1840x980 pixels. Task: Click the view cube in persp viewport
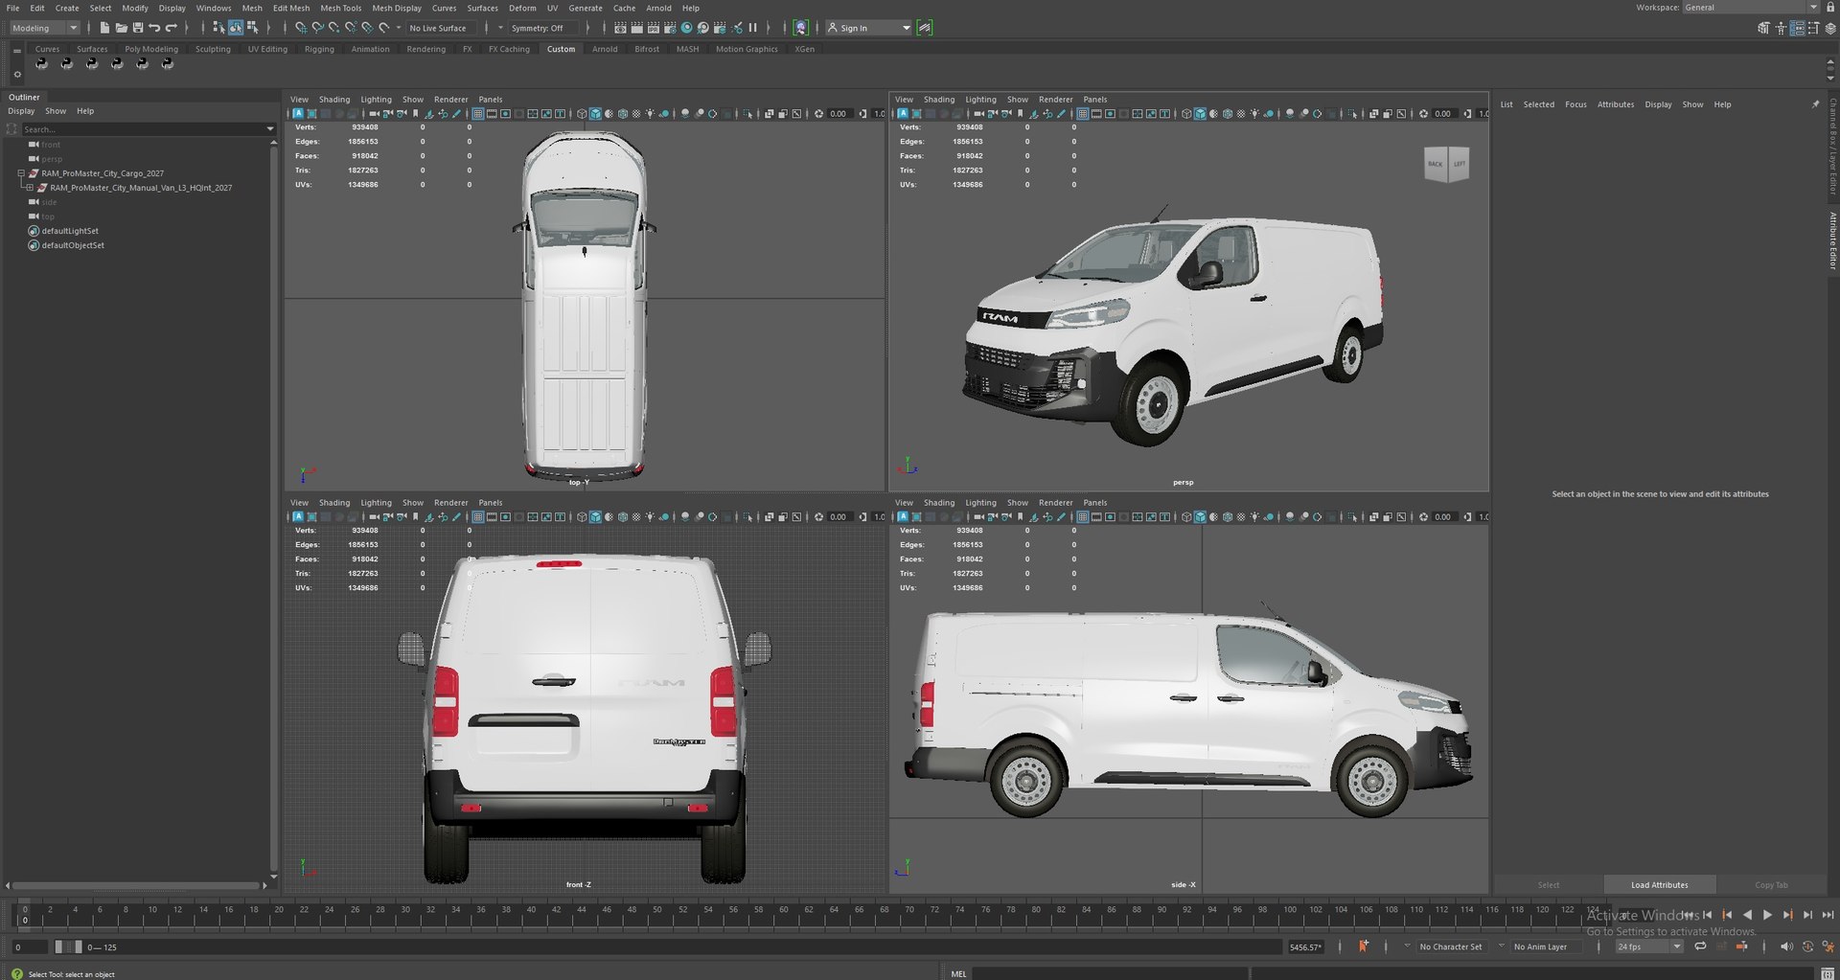point(1446,164)
